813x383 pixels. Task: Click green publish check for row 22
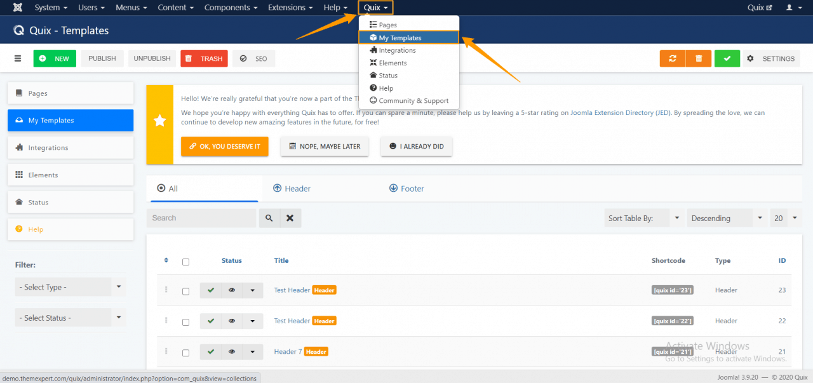coord(211,321)
